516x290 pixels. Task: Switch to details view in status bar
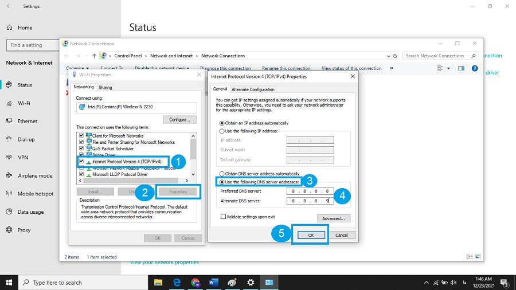(470, 256)
